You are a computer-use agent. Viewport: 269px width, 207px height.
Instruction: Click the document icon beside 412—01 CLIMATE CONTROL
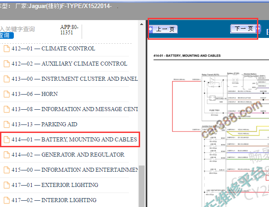click(7, 49)
